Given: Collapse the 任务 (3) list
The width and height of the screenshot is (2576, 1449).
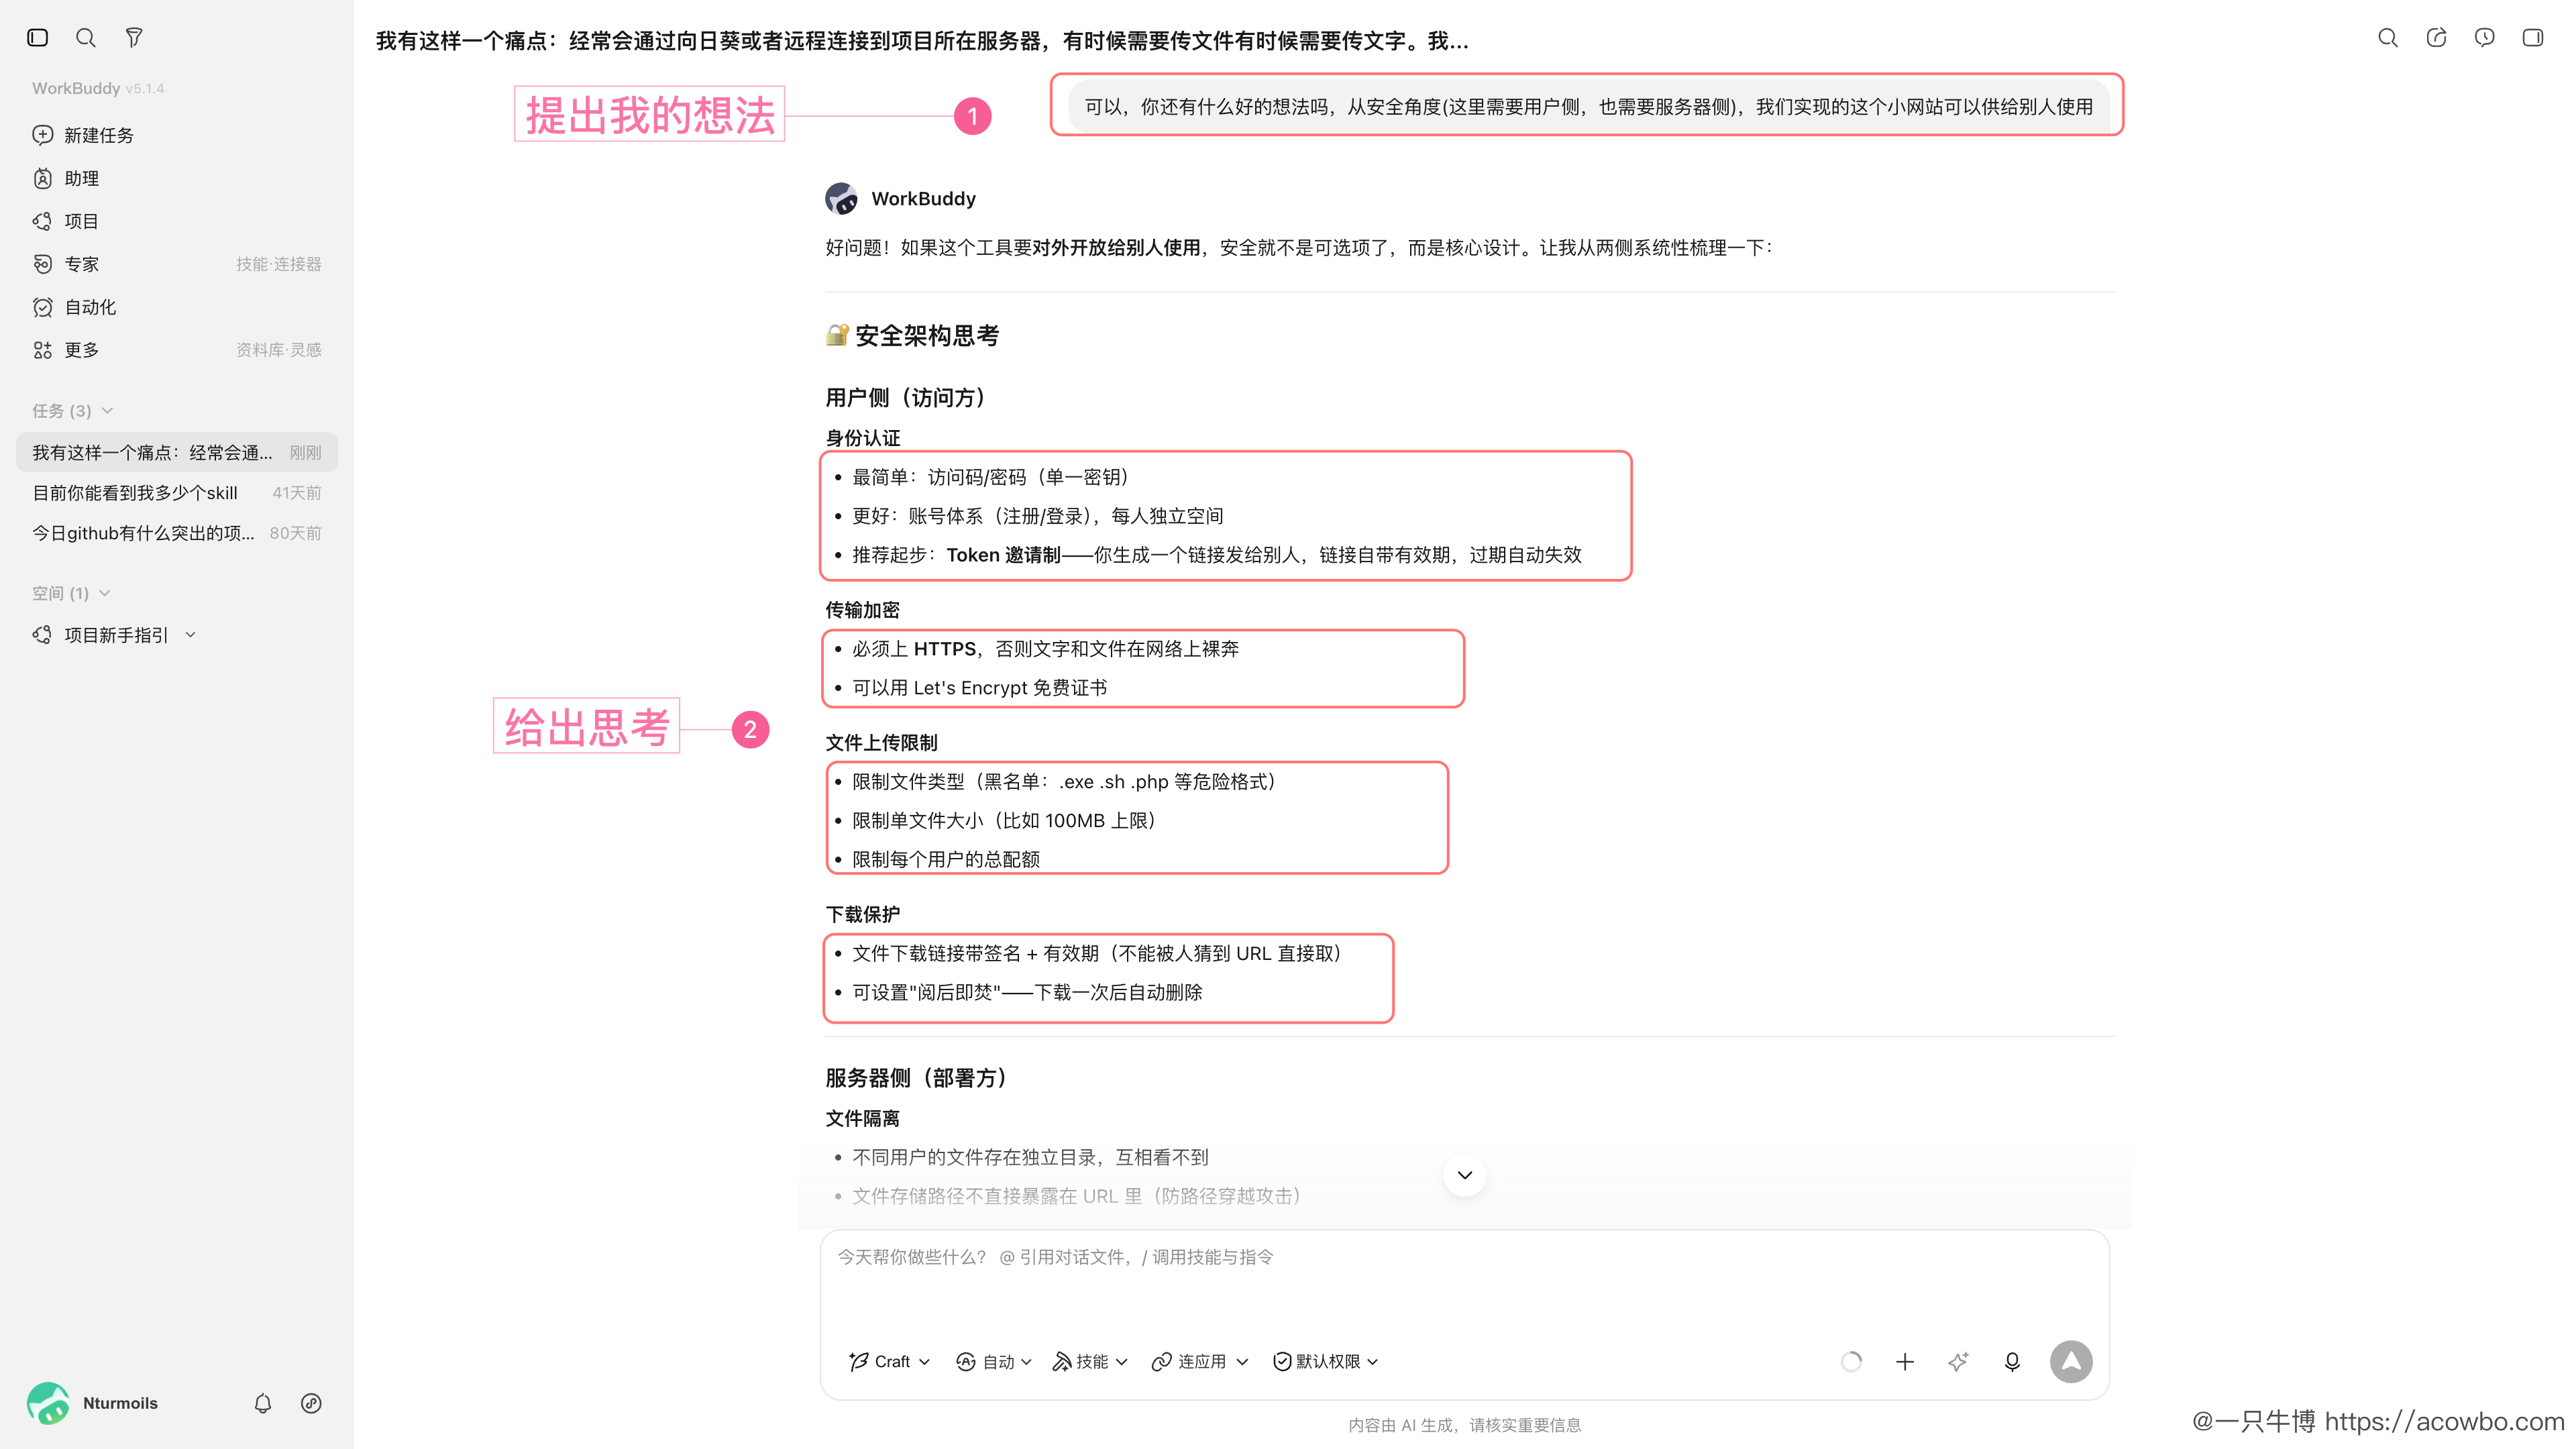Looking at the screenshot, I should point(72,411).
